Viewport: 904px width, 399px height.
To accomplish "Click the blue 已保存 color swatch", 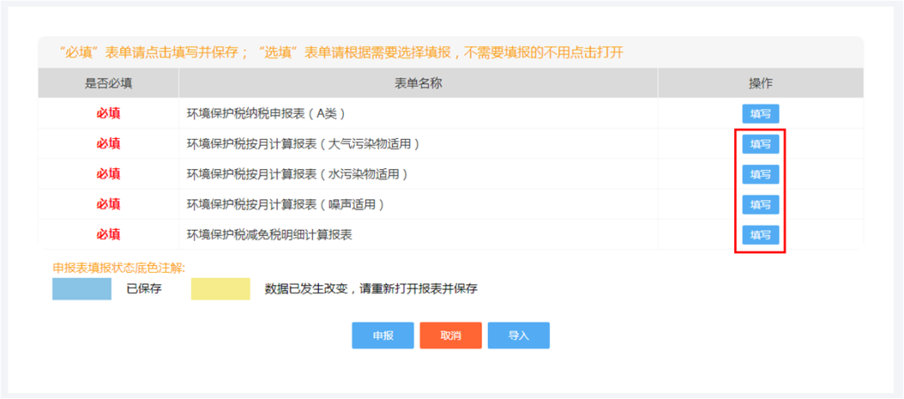I will pyautogui.click(x=82, y=289).
